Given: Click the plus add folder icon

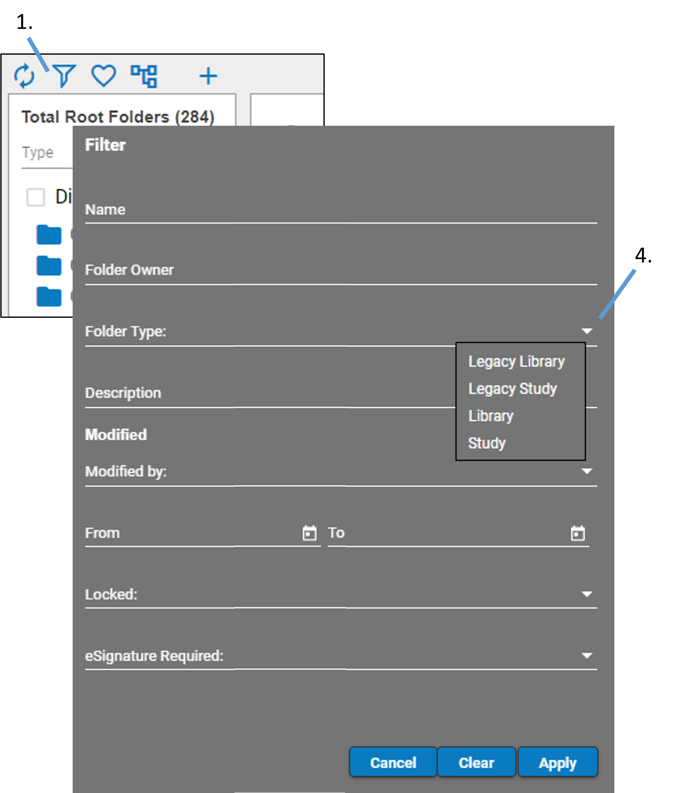Looking at the screenshot, I should click(x=208, y=76).
